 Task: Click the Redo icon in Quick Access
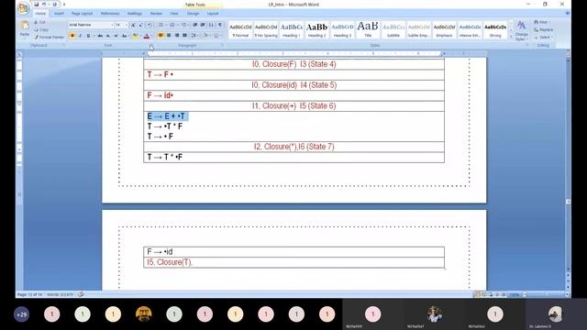point(55,5)
